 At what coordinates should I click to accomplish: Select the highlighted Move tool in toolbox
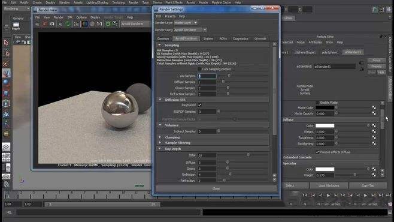tap(6, 73)
